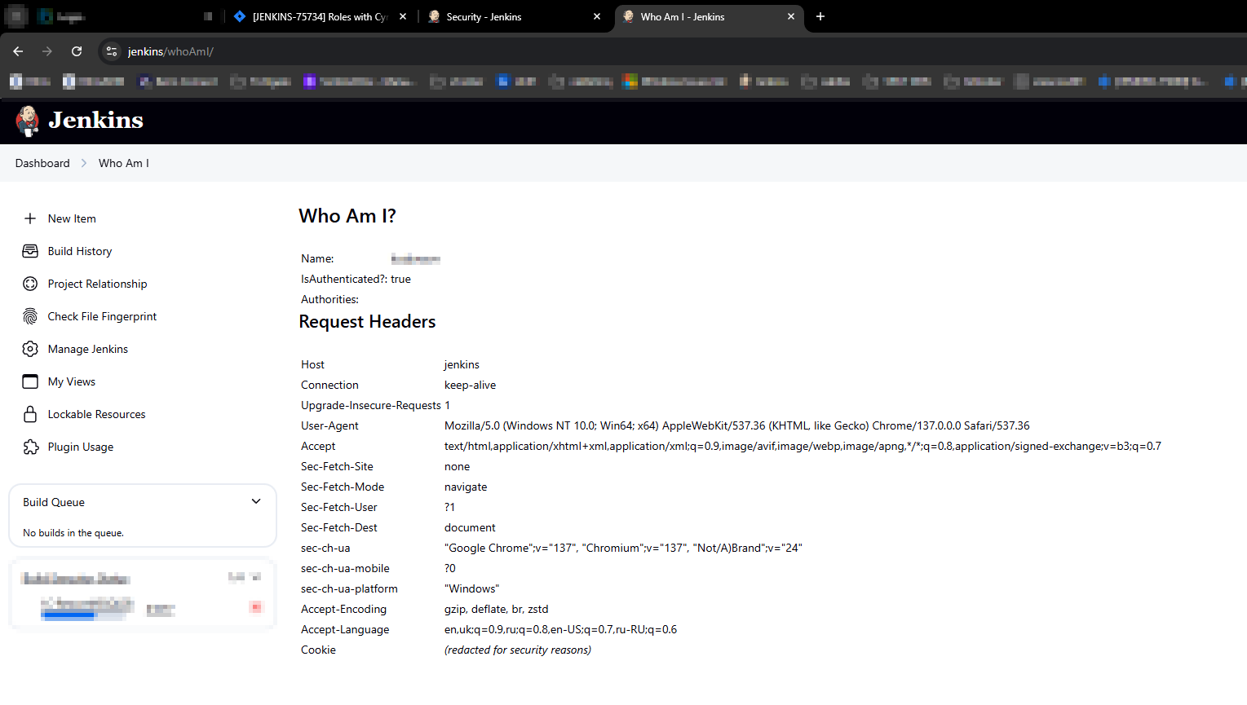Click the Check File Fingerprint icon
Screen dimensions: 1247x705
pos(30,316)
